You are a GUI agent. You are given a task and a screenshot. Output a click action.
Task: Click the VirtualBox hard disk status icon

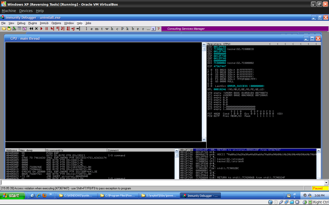270,202
